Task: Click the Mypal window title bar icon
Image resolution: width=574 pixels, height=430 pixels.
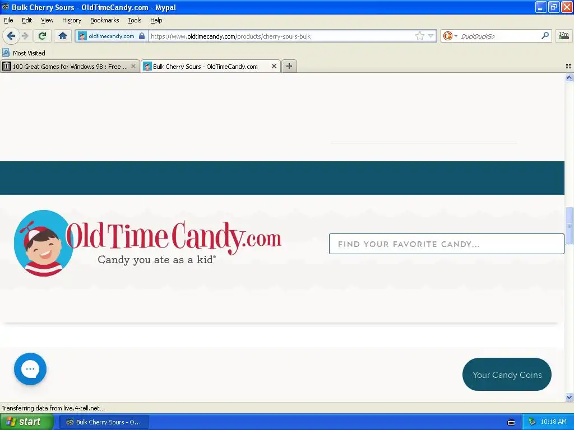Action: coord(6,7)
